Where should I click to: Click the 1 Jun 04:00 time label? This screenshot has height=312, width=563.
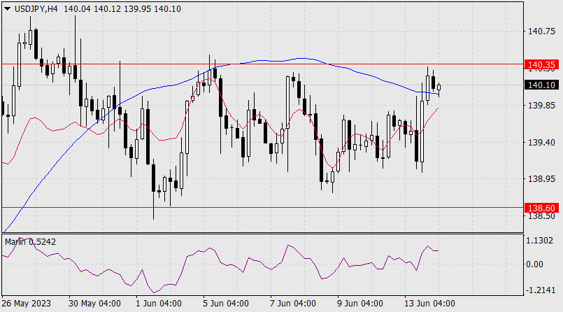(159, 304)
